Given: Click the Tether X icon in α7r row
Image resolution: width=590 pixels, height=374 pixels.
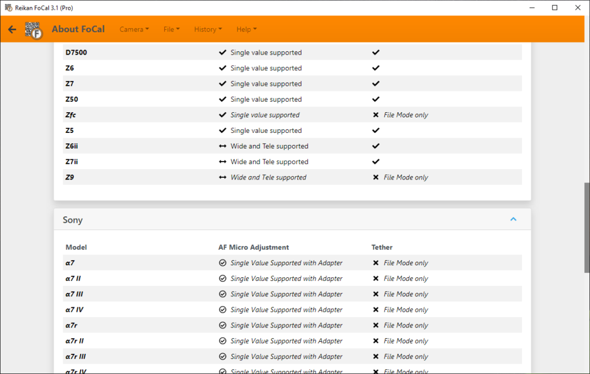Looking at the screenshot, I should pyautogui.click(x=376, y=326).
